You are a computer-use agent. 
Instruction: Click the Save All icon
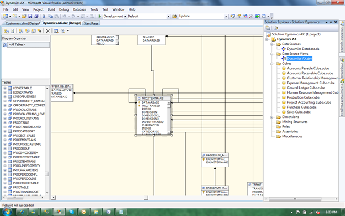click(36, 16)
